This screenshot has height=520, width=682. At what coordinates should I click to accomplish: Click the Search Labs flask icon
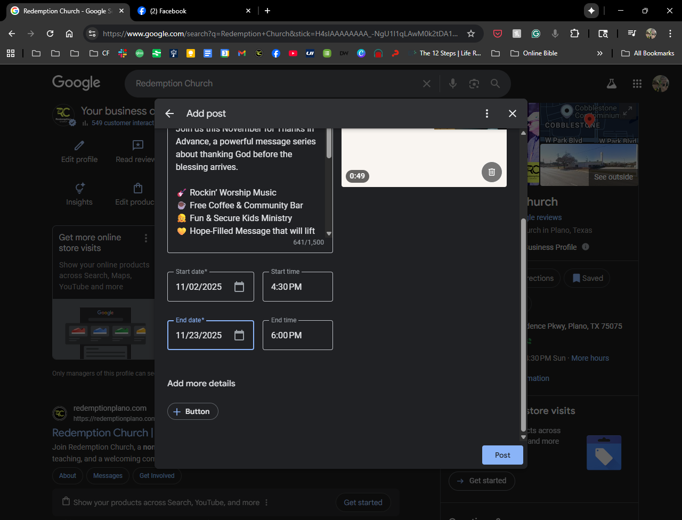click(611, 84)
